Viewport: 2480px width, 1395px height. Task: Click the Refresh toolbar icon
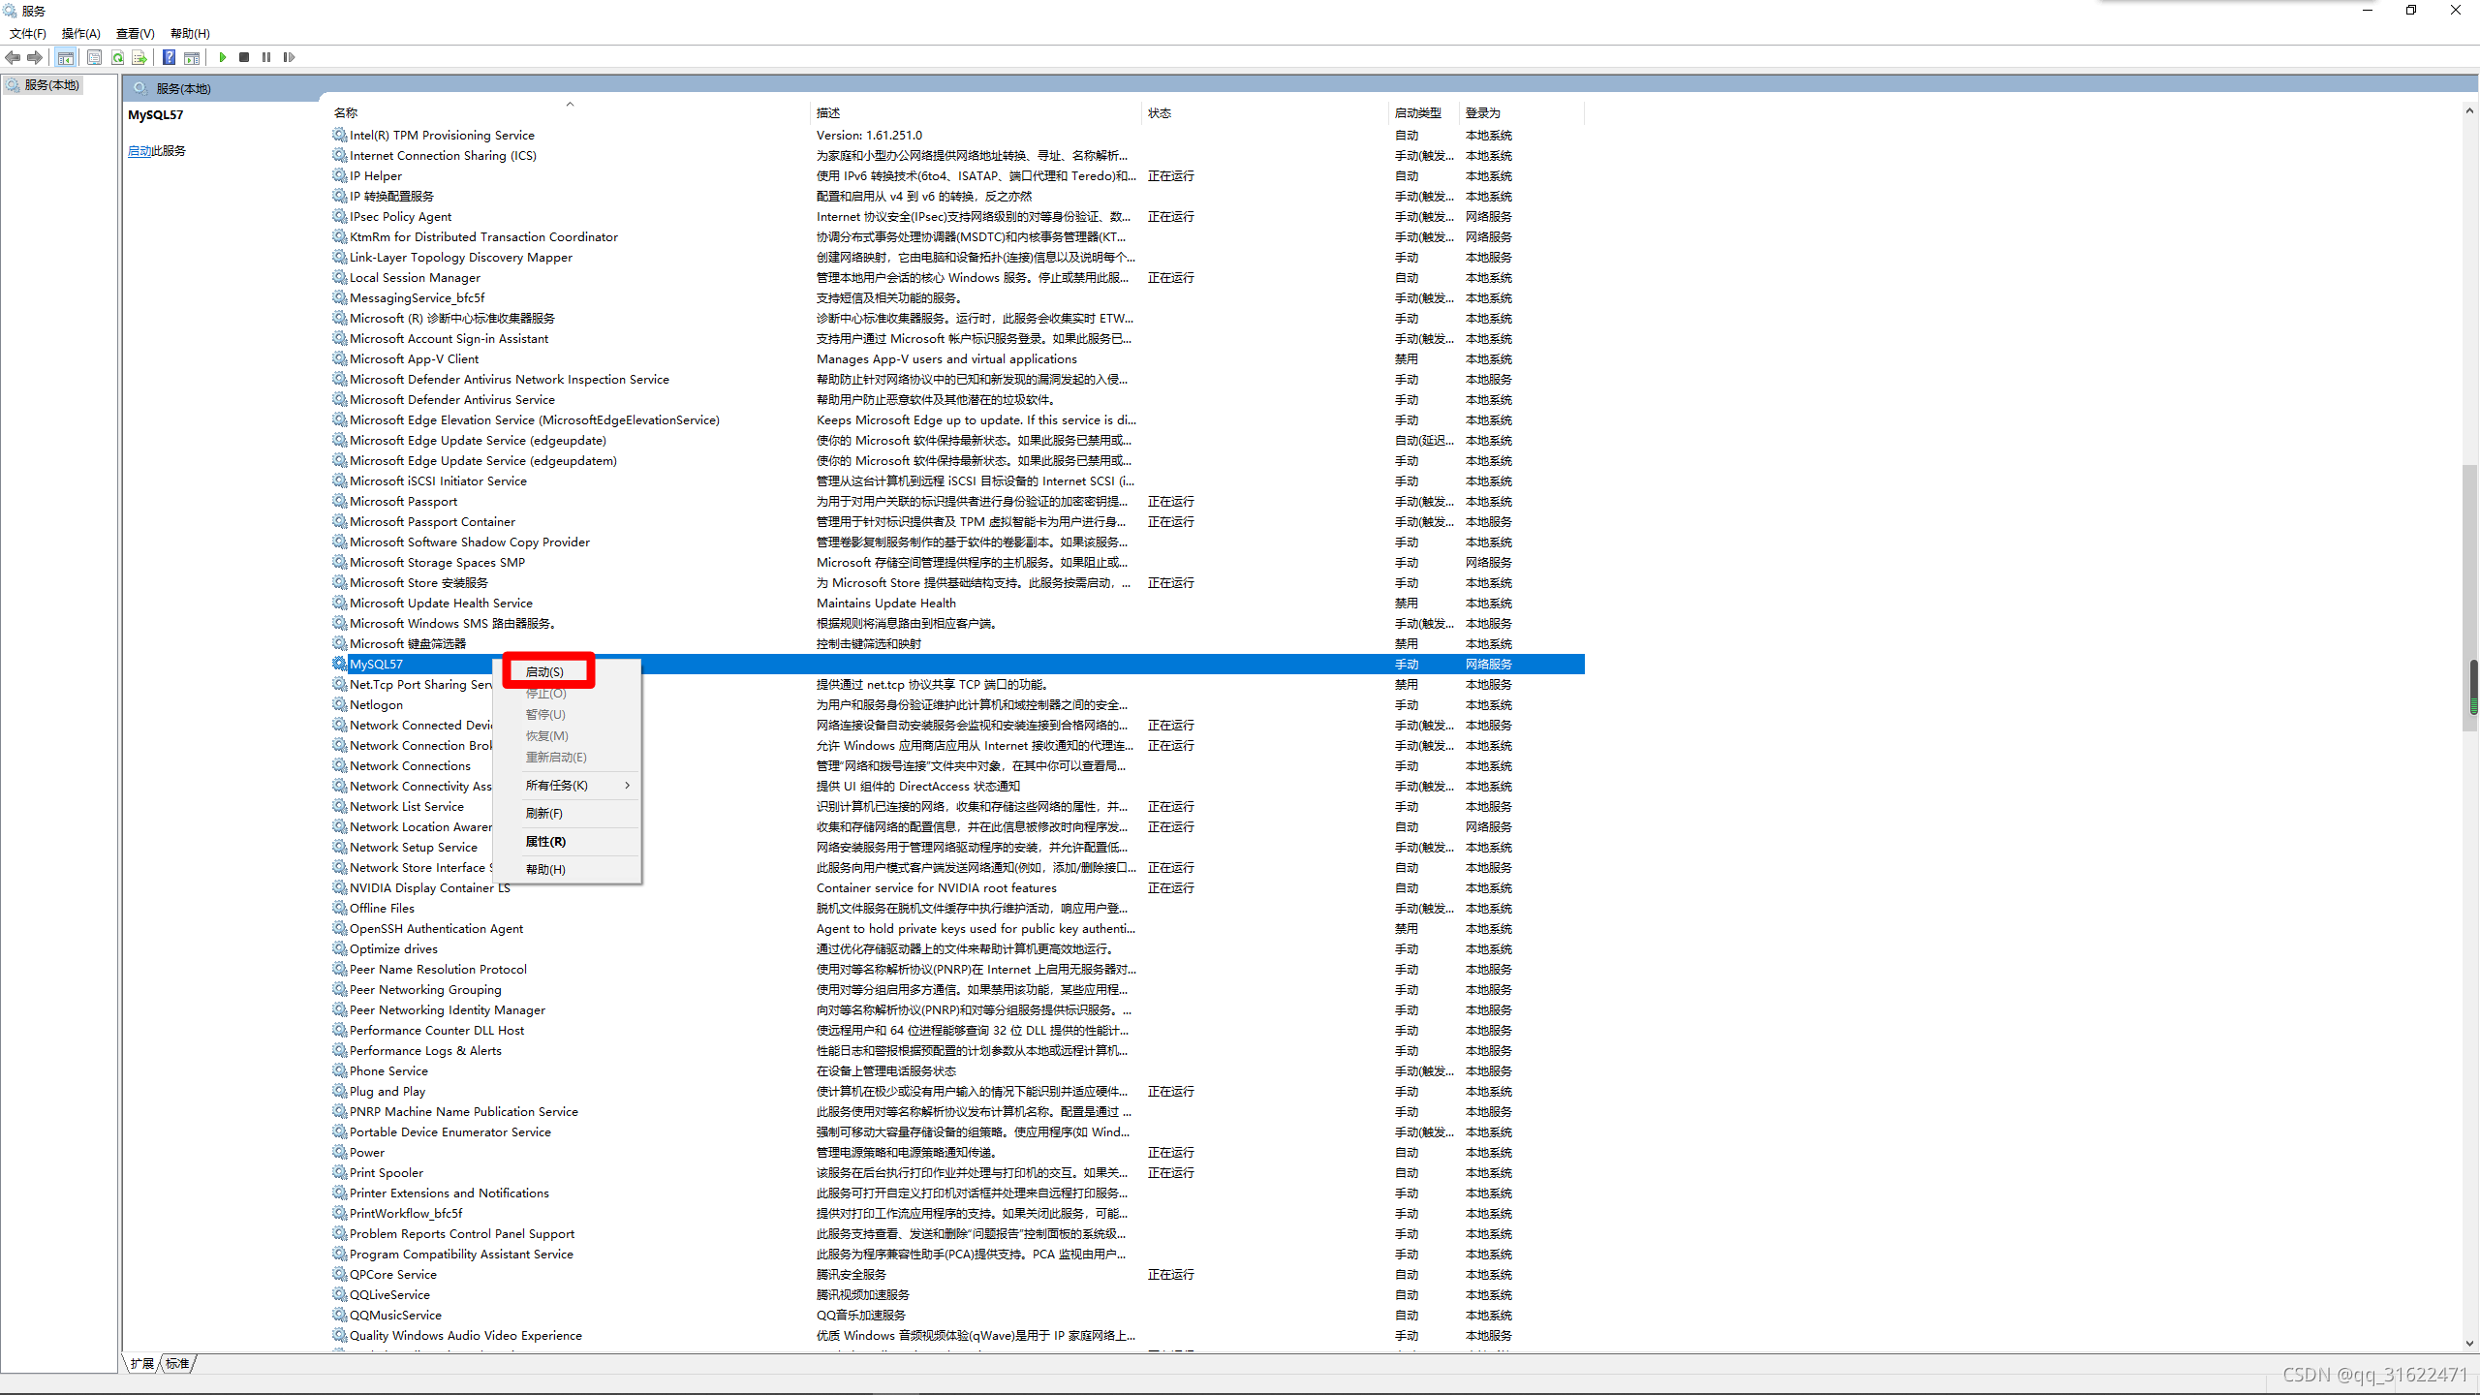pos(117,57)
